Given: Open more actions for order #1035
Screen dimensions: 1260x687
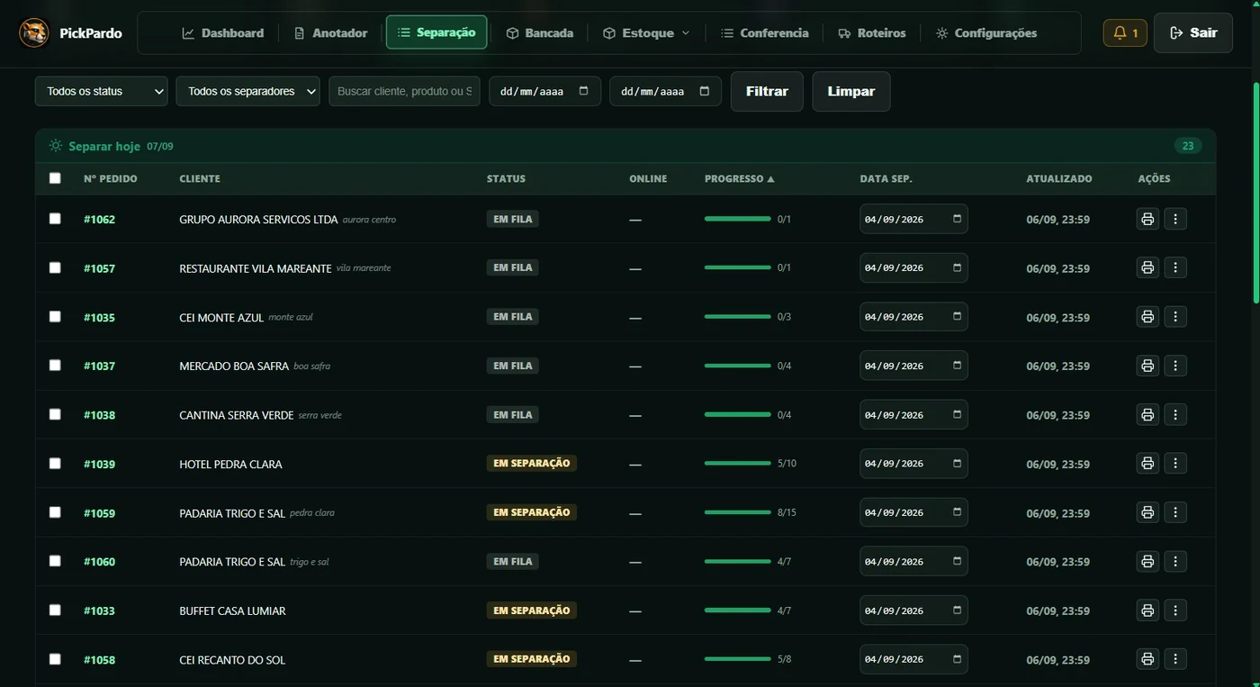Looking at the screenshot, I should (1175, 317).
